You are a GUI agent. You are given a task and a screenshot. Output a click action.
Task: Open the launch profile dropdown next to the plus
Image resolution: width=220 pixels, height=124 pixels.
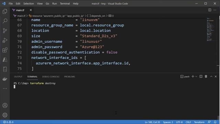coord(196,76)
